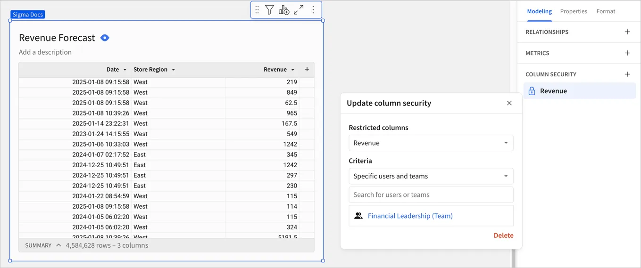Open the Restricted columns dropdown
This screenshot has height=268, width=641.
coord(431,143)
